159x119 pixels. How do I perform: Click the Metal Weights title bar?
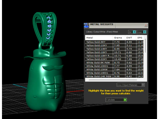[x=116, y=25]
